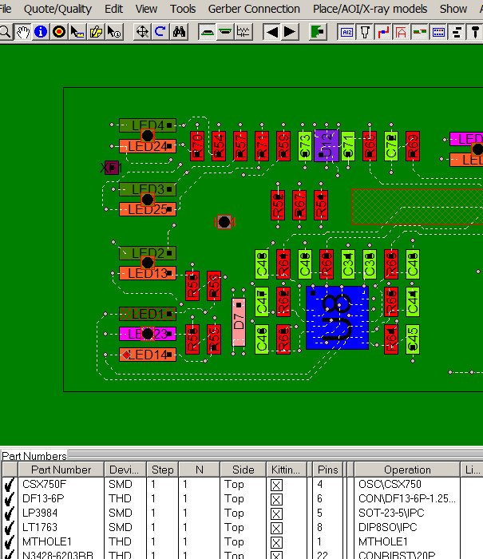This screenshot has width=483, height=559.
Task: Click the green flag toolbar icon
Action: [317, 32]
